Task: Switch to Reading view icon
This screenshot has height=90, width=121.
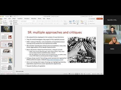Action: pyautogui.click(x=82, y=74)
